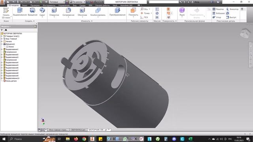Open the Help question mark button
This screenshot has height=142, width=253.
point(218,2)
